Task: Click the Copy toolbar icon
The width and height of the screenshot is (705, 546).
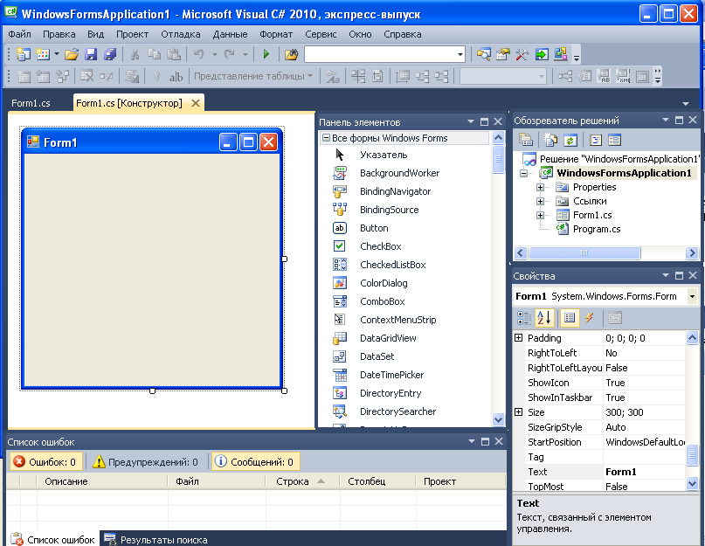Action: (155, 54)
